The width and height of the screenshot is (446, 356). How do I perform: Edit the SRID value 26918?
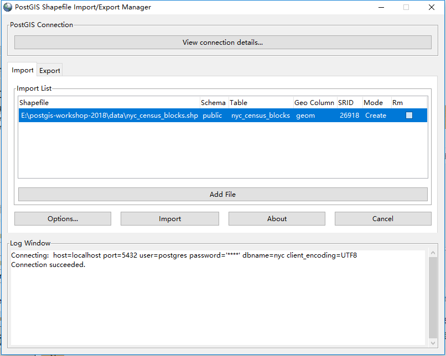349,116
